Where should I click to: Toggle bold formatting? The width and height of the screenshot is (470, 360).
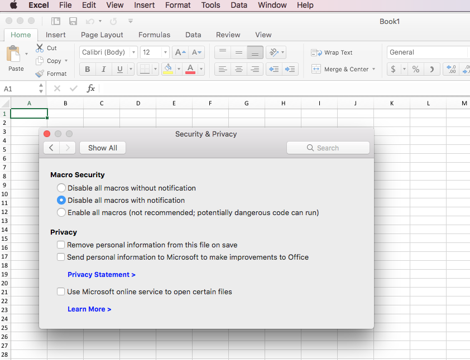pos(88,69)
